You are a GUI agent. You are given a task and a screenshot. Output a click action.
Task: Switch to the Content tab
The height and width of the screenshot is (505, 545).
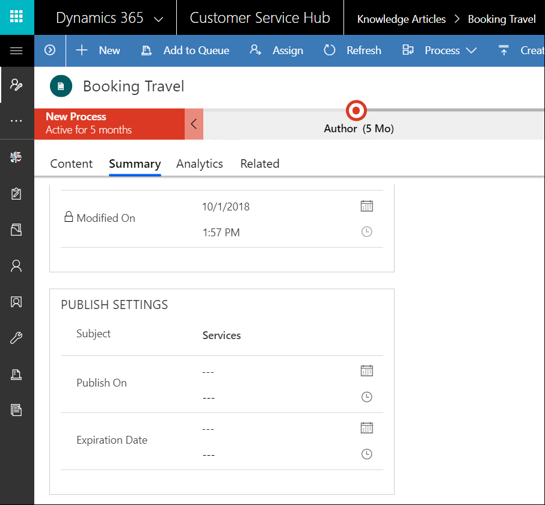pyautogui.click(x=72, y=164)
